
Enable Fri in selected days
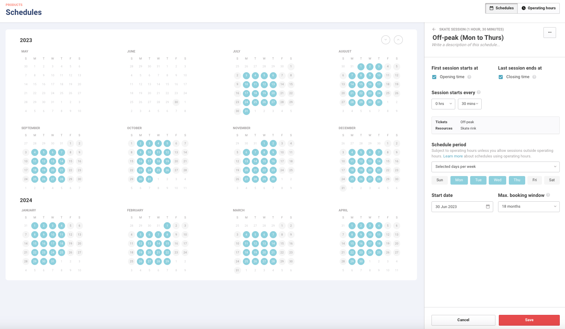tap(534, 180)
